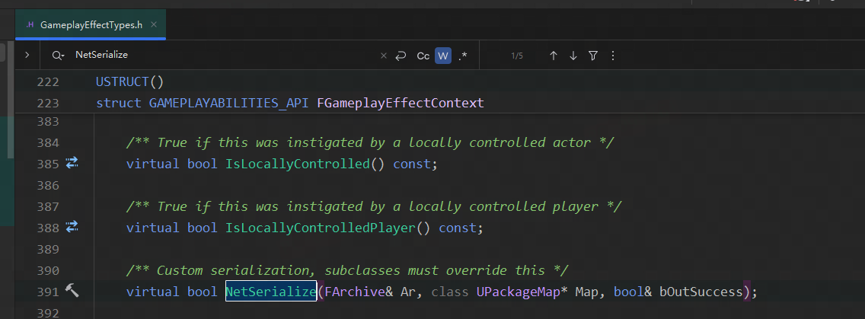Click USTRUCT() macro on line 222
This screenshot has width=865, height=319.
tap(129, 82)
